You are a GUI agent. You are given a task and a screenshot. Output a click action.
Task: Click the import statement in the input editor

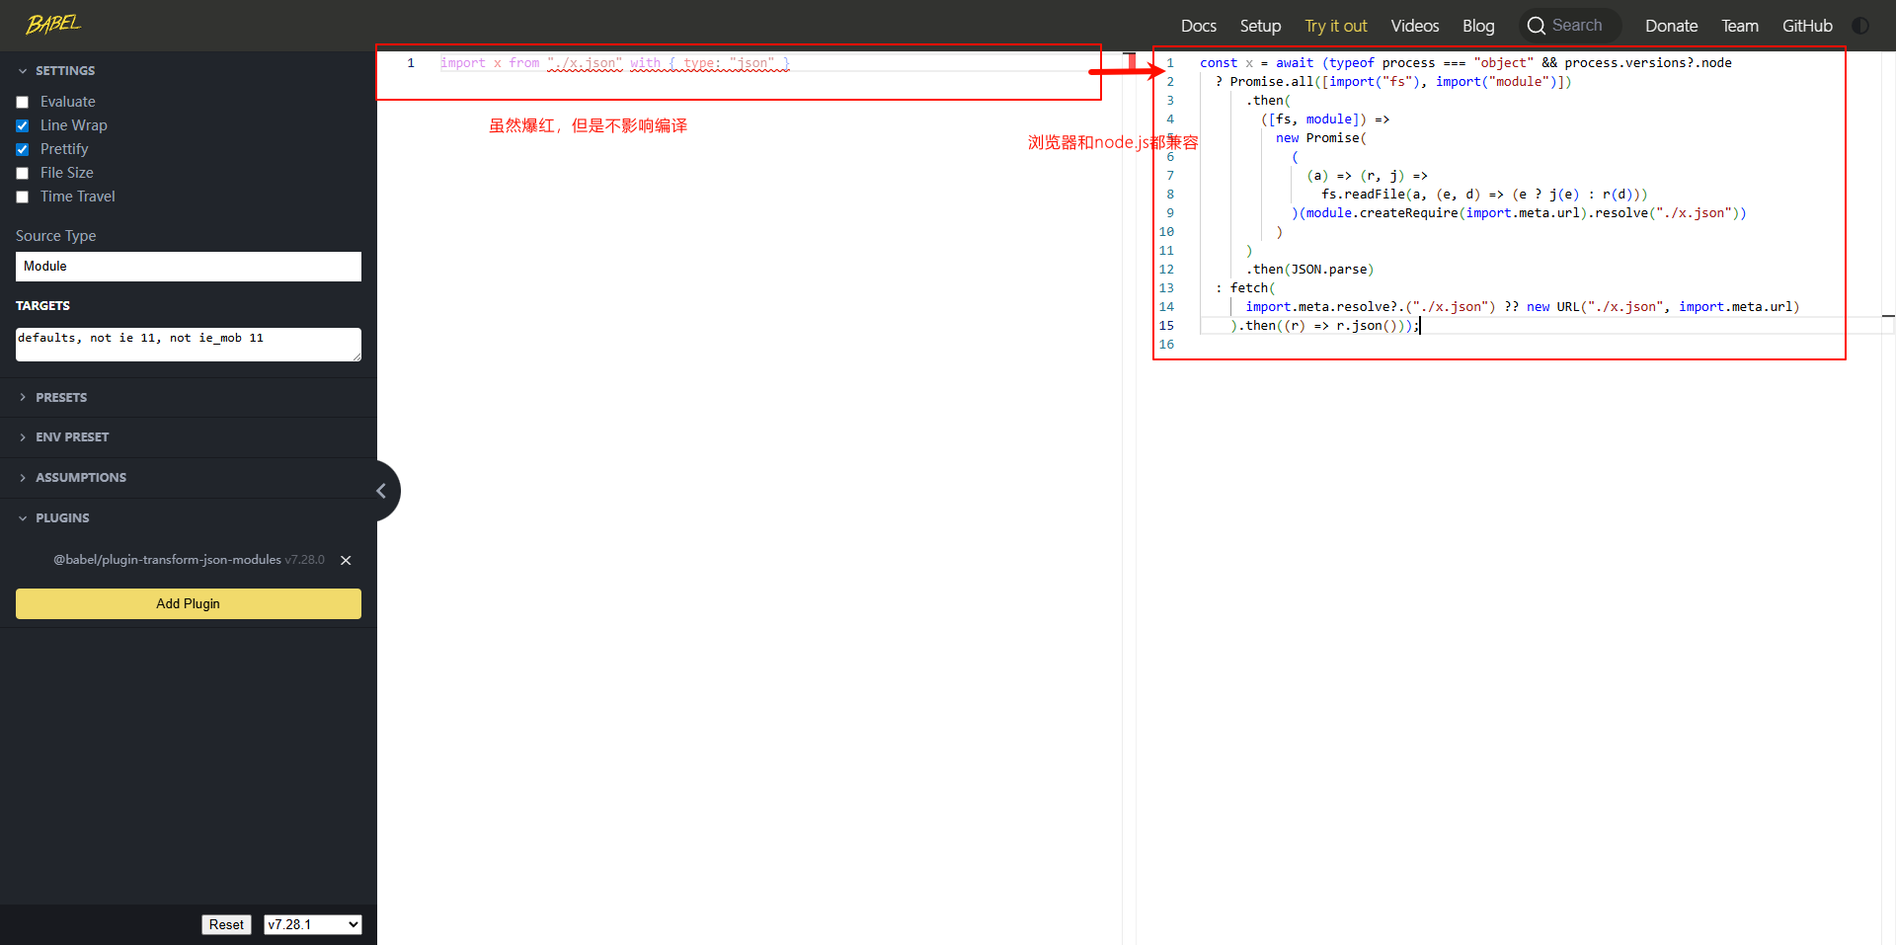point(614,63)
